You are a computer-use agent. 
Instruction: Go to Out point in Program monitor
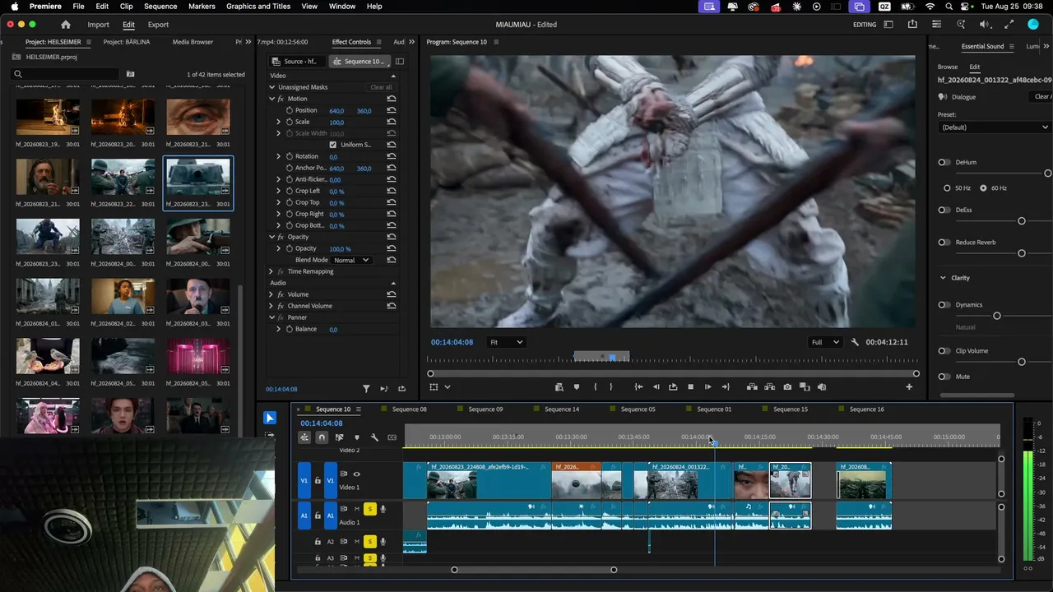725,387
